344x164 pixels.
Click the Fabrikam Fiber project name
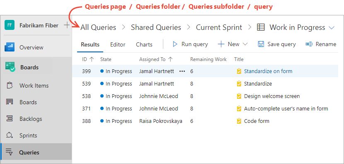39,25
